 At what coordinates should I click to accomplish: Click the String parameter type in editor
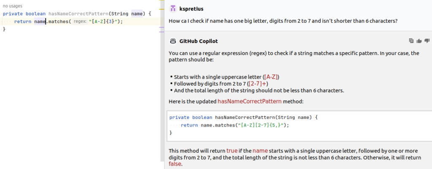[119, 14]
